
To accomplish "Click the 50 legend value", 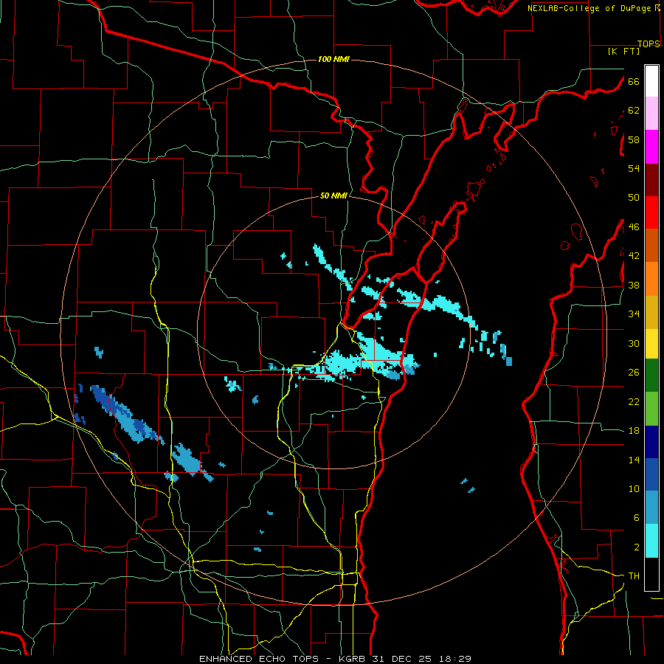I will click(x=634, y=197).
